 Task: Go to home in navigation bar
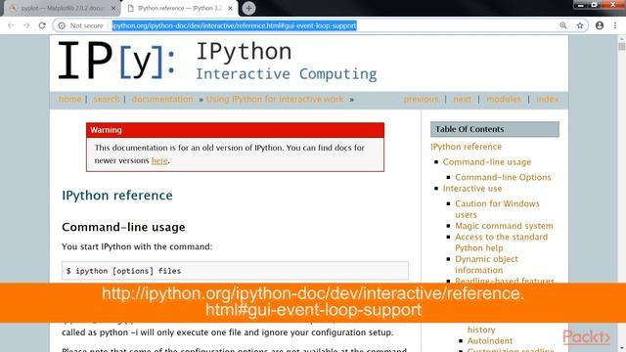point(69,99)
